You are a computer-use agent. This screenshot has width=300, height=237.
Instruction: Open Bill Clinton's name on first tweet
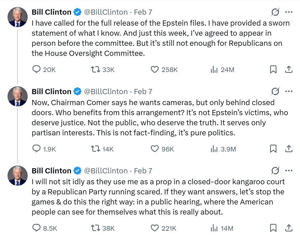[51, 12]
